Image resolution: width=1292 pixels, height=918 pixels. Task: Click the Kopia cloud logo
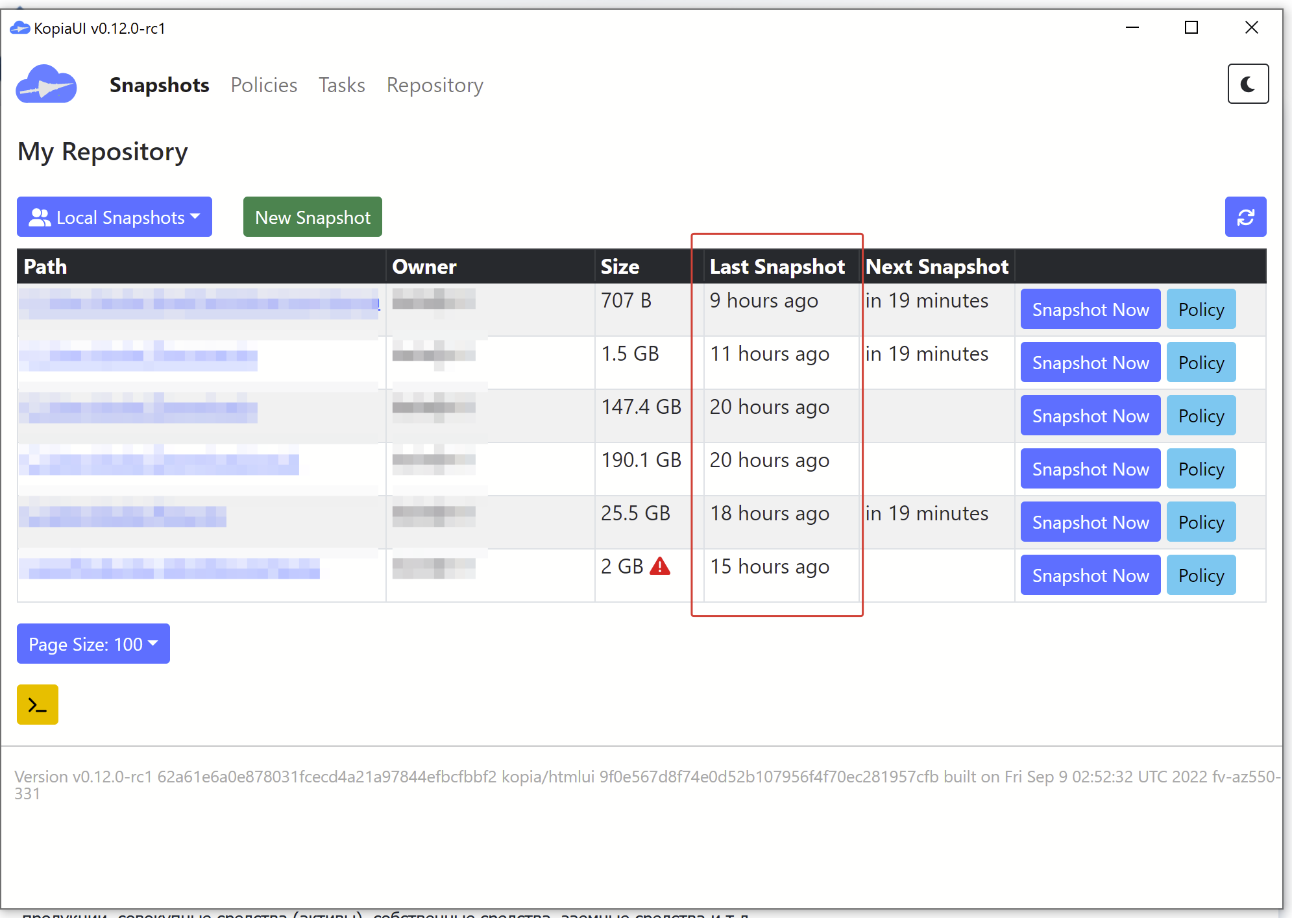pyautogui.click(x=47, y=84)
